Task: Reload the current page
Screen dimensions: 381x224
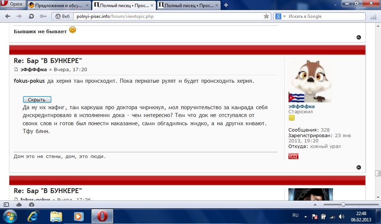Action: [31, 16]
